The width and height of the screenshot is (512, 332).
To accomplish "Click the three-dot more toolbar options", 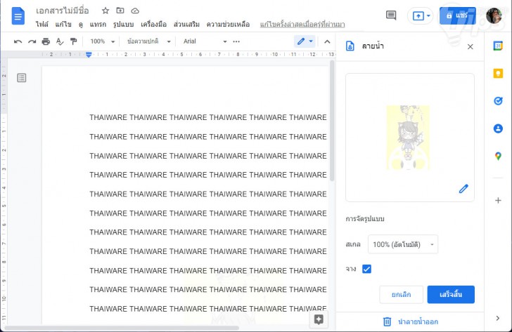I will click(236, 41).
